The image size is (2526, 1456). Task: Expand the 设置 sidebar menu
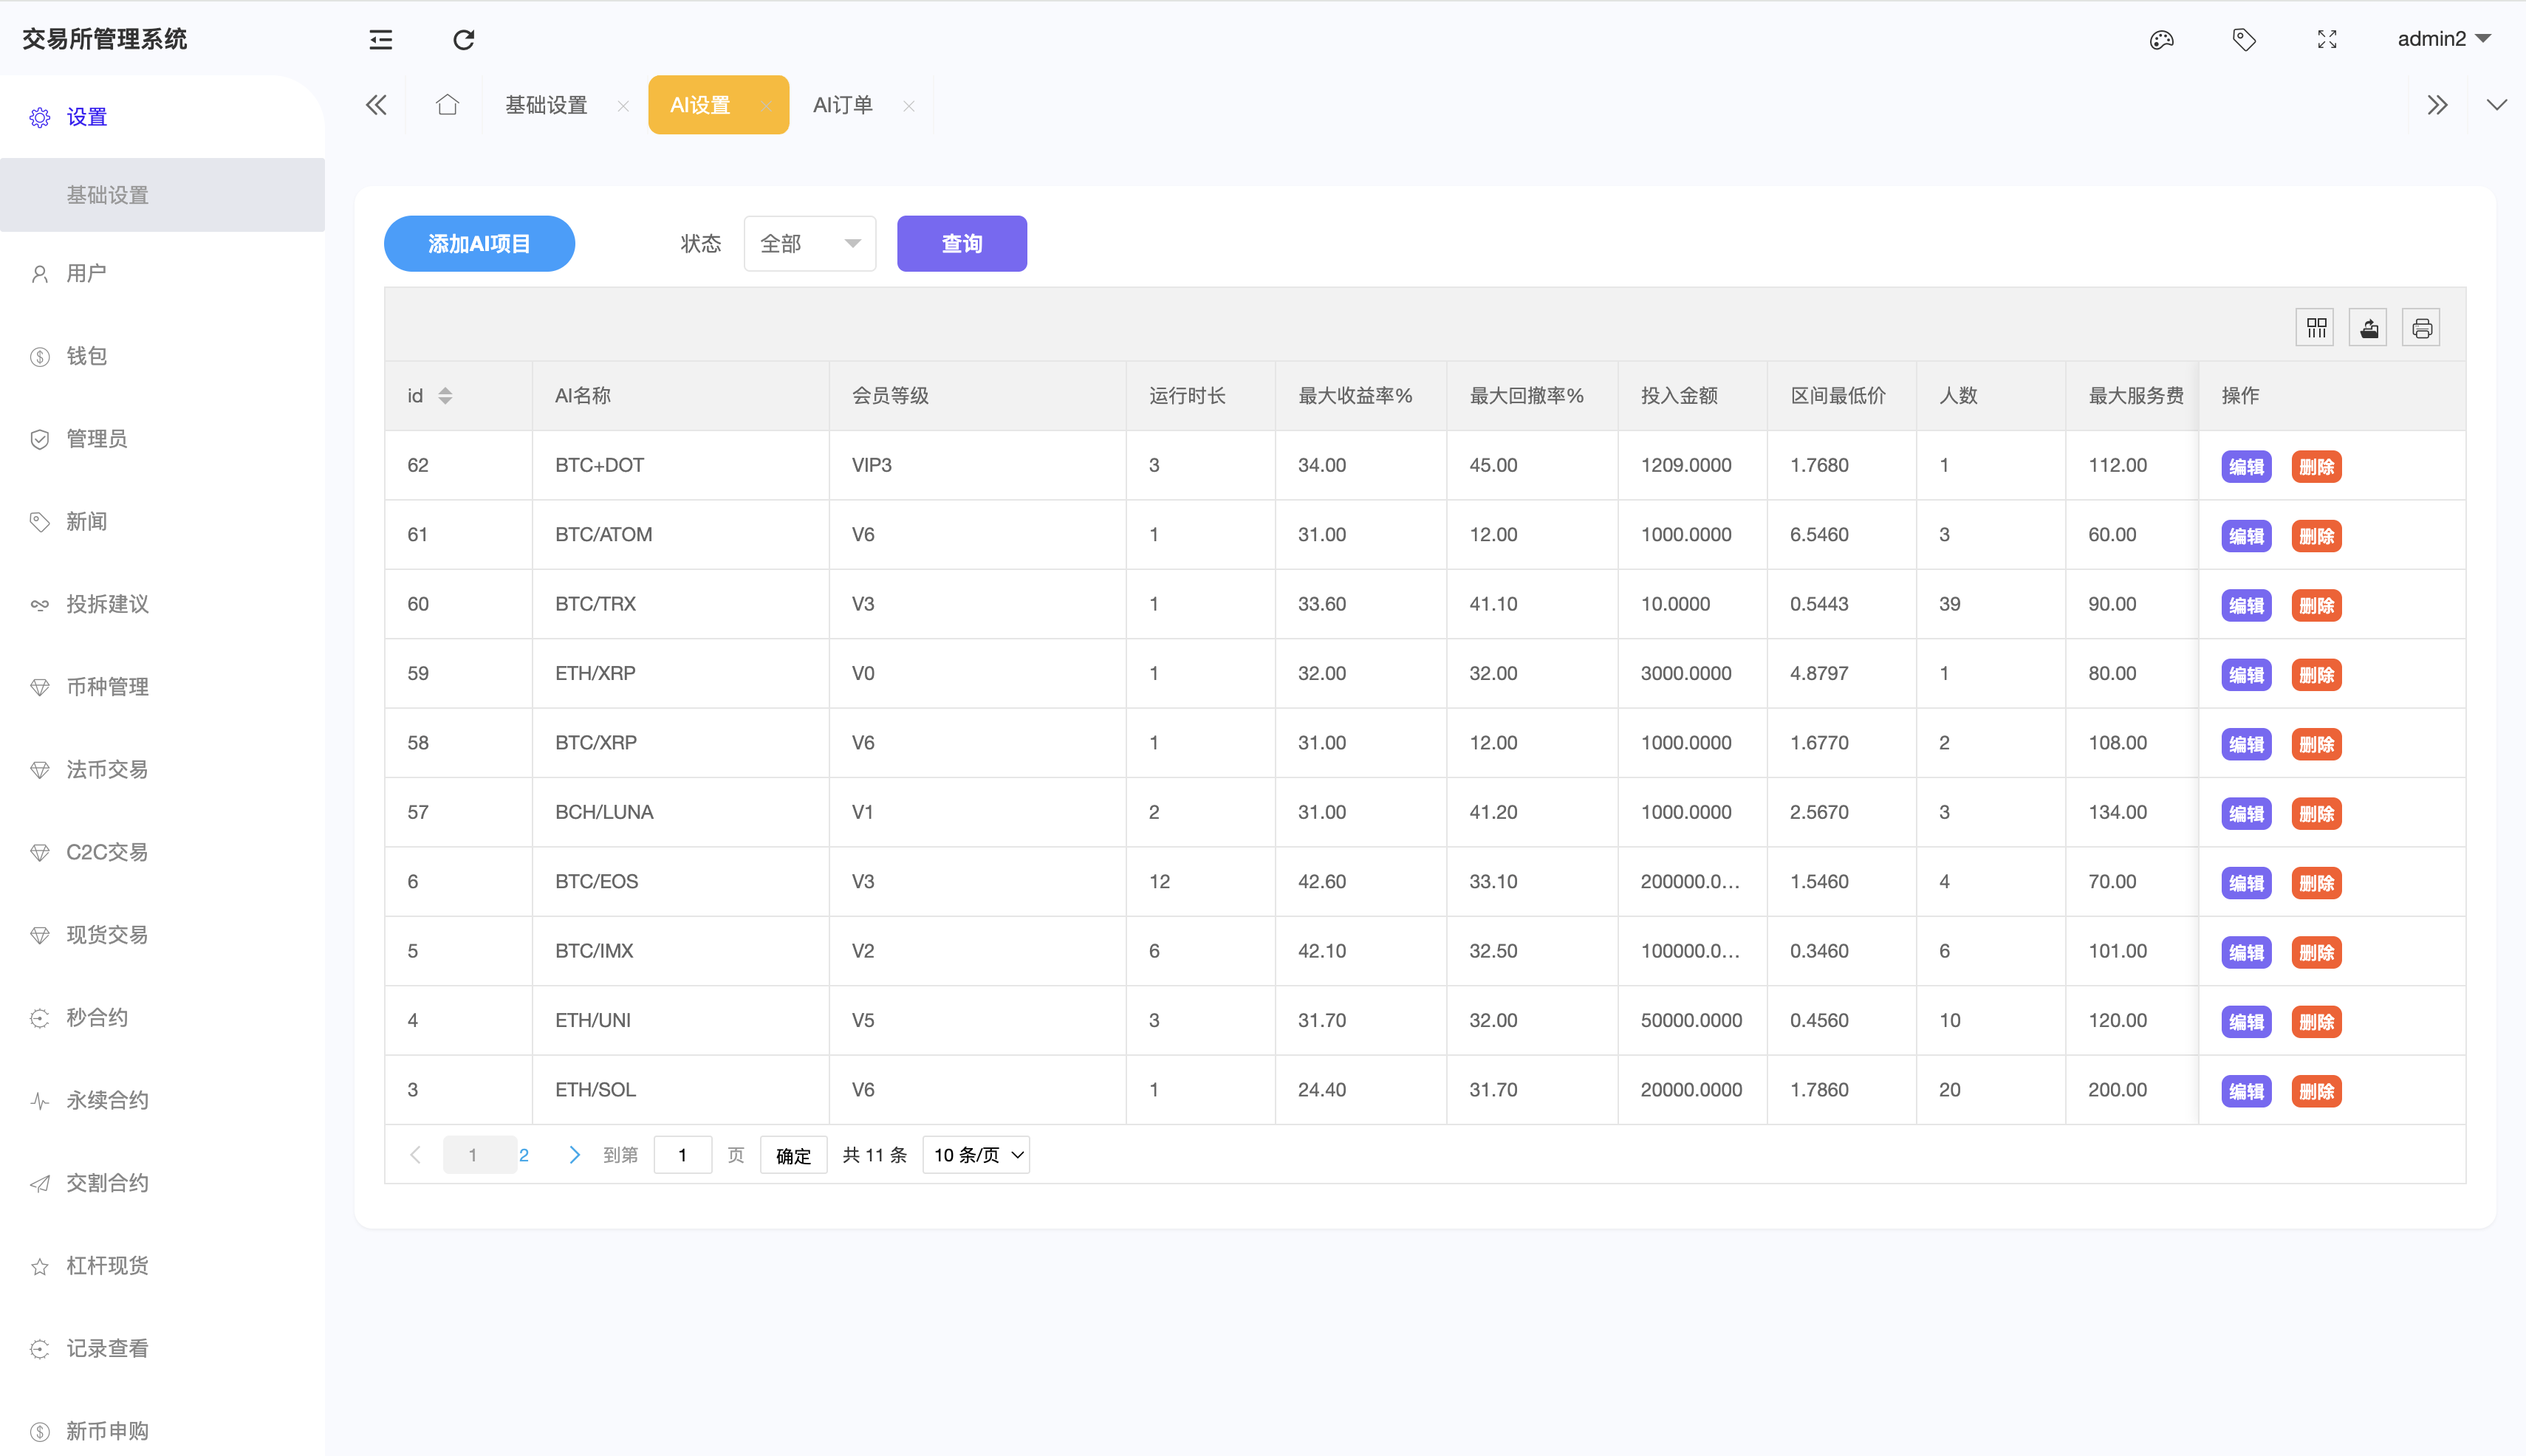[x=162, y=117]
